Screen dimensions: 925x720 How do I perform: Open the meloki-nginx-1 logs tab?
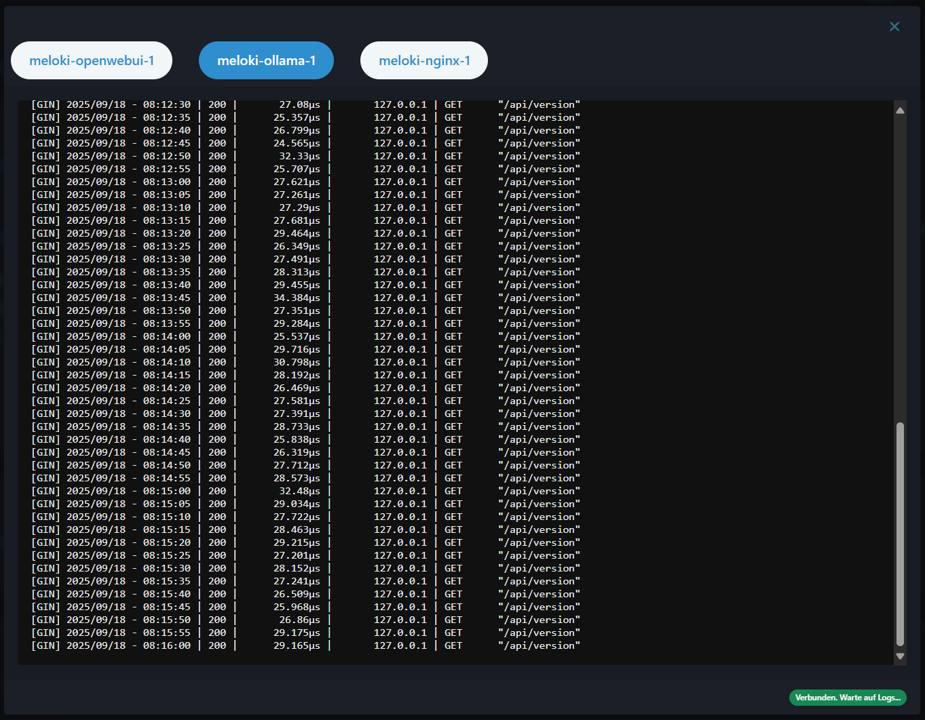click(x=424, y=60)
